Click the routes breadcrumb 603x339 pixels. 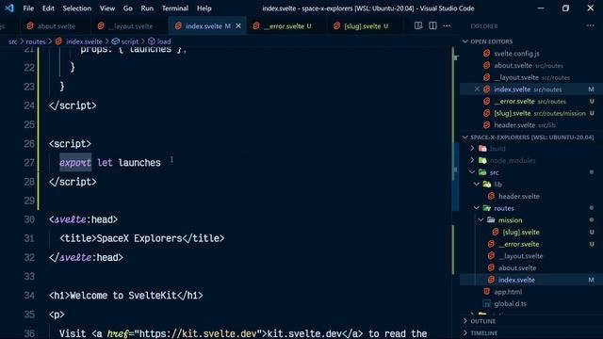click(x=36, y=41)
